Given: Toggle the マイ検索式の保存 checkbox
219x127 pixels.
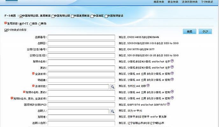Looking at the screenshot, I should pos(6,30).
